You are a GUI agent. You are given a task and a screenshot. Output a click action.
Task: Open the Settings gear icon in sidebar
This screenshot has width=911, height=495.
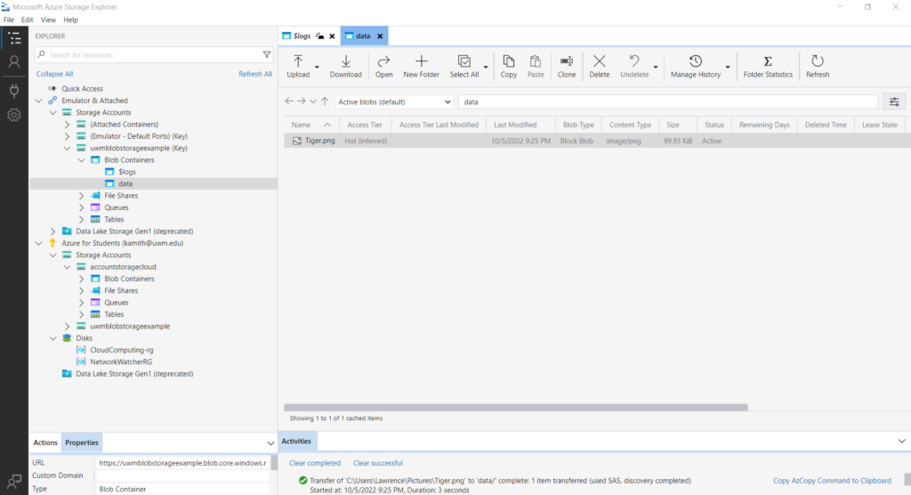pos(14,115)
